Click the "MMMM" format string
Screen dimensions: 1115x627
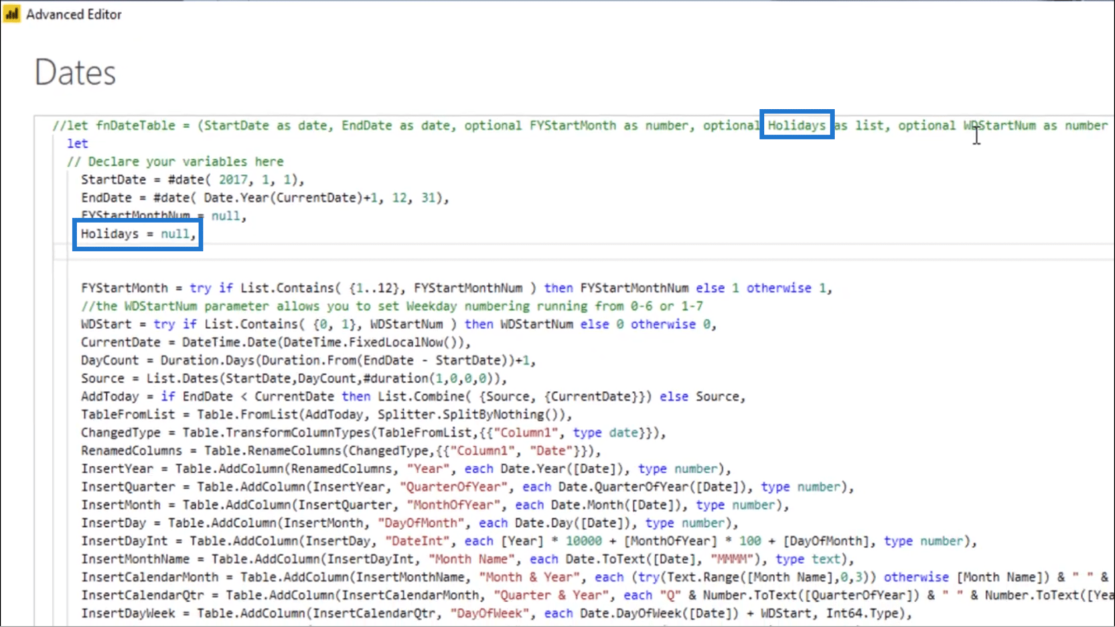click(x=731, y=559)
